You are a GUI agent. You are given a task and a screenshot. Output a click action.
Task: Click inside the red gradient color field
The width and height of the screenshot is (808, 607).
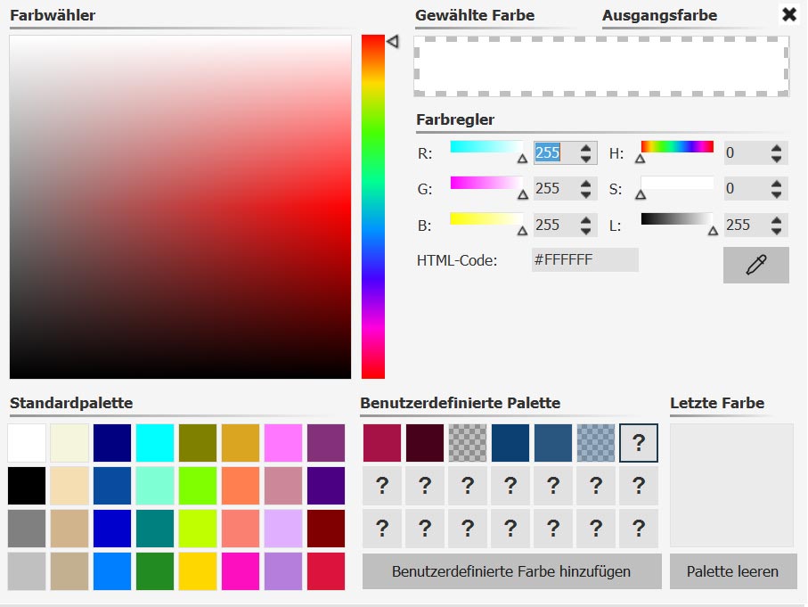pyautogui.click(x=180, y=207)
